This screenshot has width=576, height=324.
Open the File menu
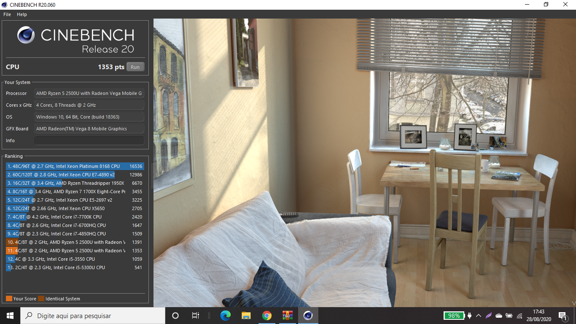point(7,14)
